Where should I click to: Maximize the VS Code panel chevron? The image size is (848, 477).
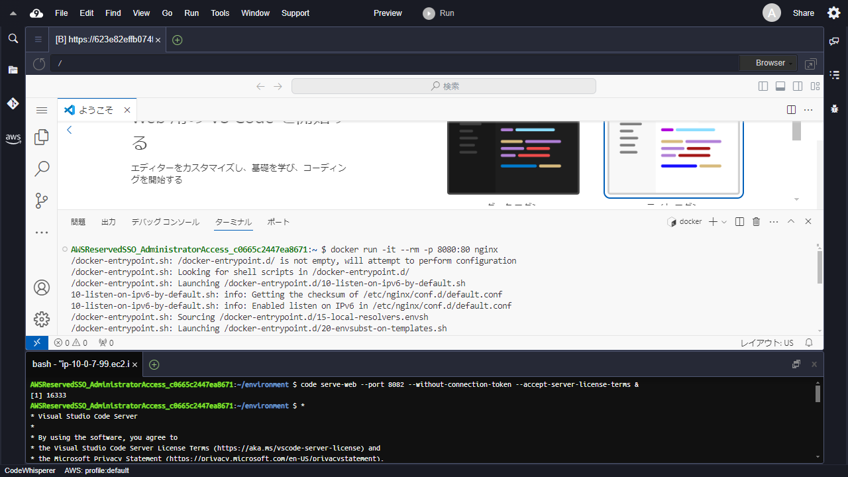[x=791, y=222]
